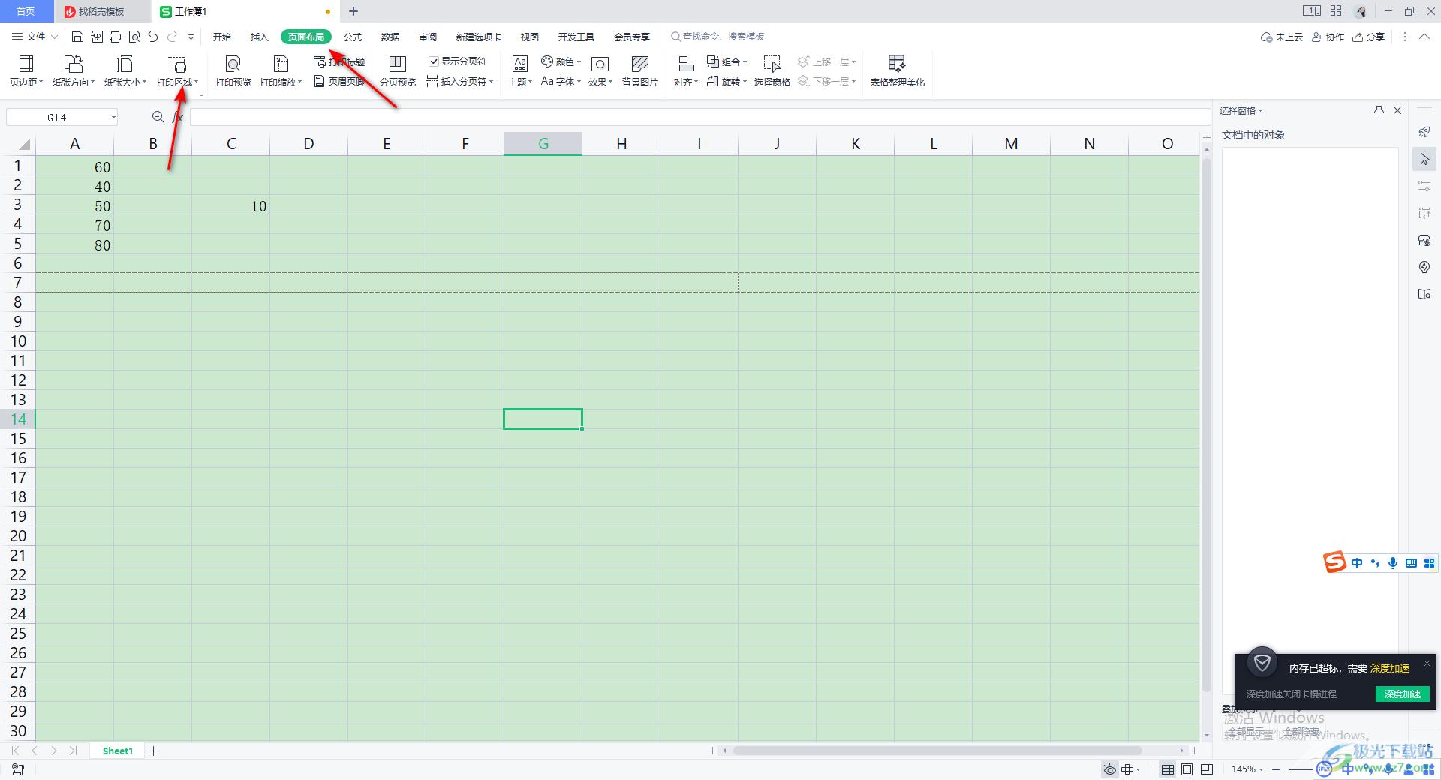Click the 页眉页脚 header footer button

pos(339,81)
